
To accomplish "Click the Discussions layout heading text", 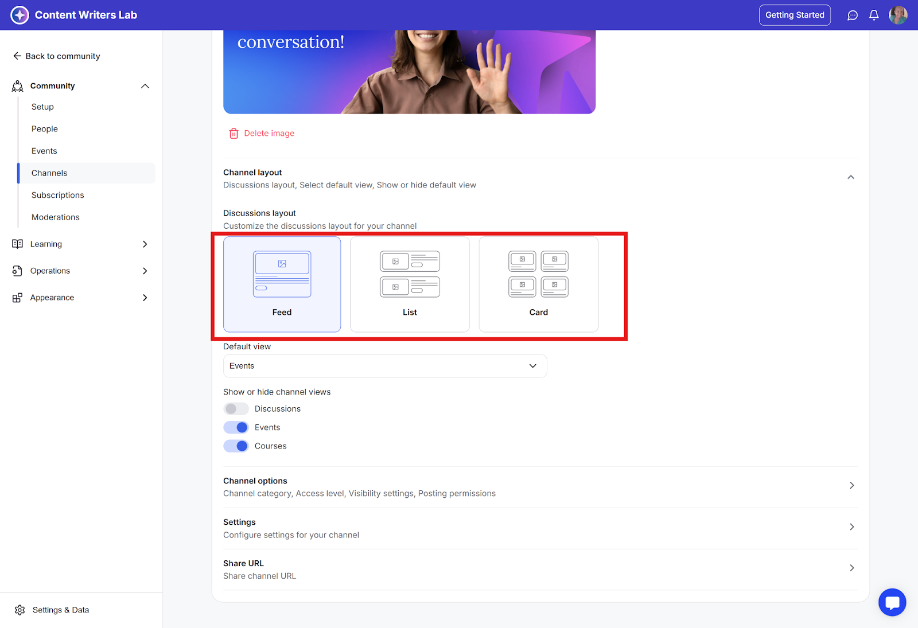I will coord(259,213).
